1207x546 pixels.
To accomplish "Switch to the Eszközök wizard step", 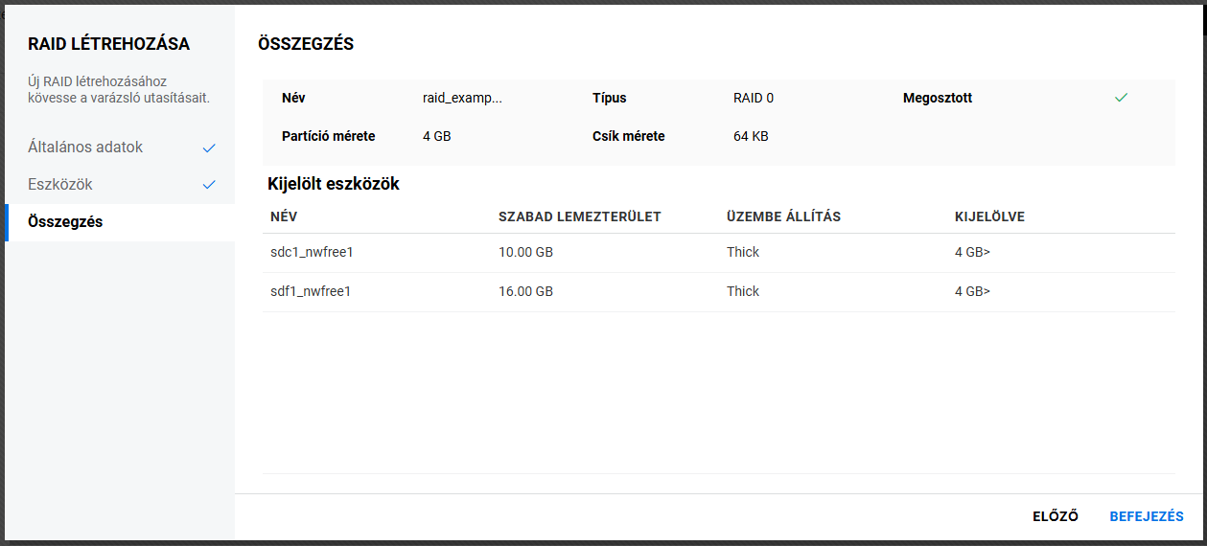I will 60,184.
